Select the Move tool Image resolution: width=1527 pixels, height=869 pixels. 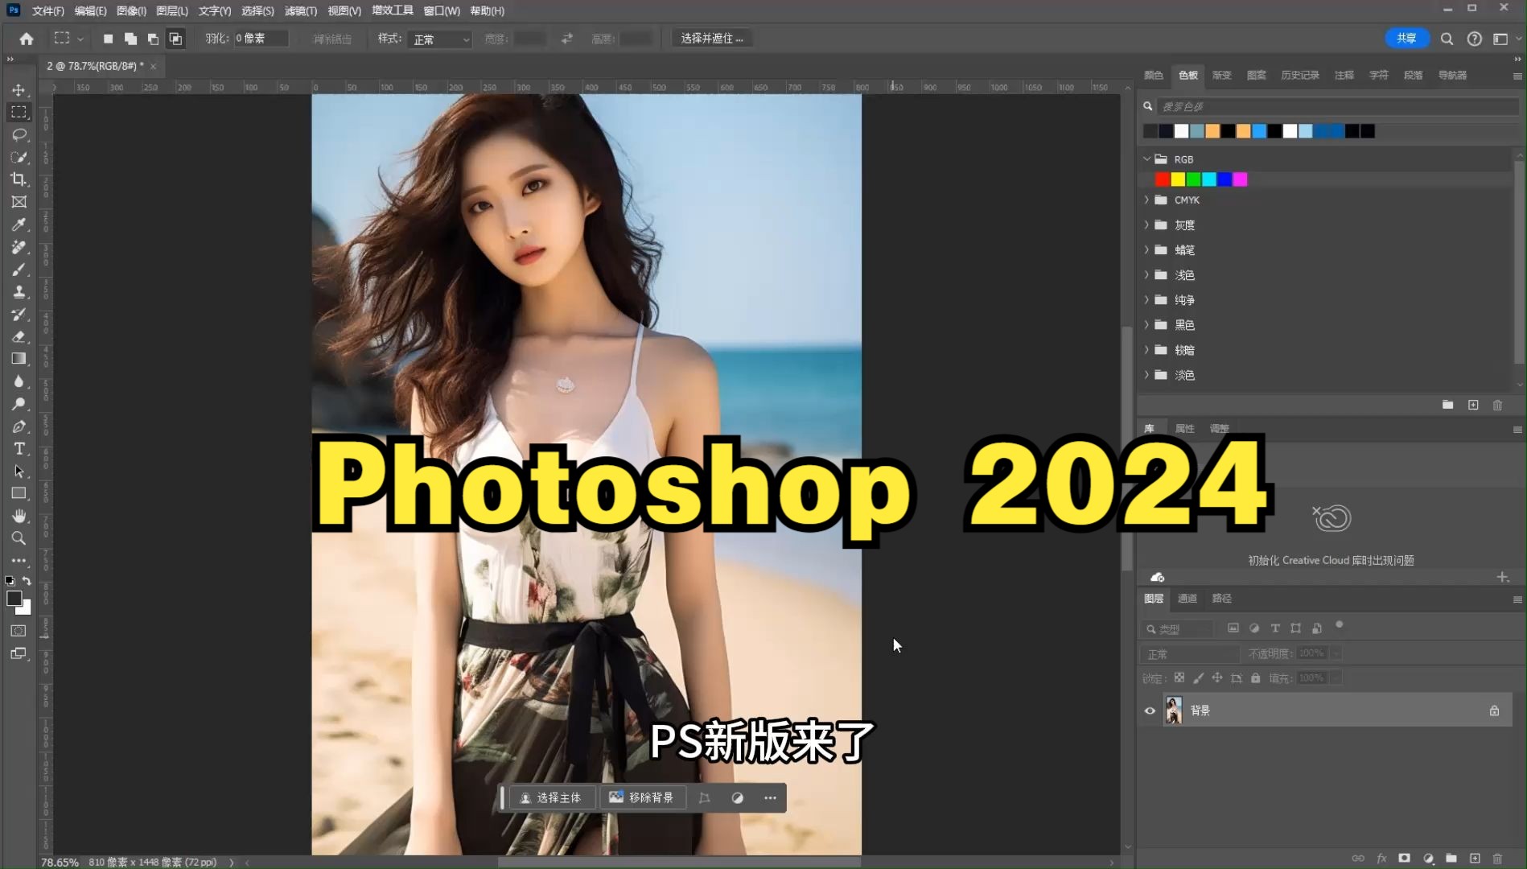point(19,90)
